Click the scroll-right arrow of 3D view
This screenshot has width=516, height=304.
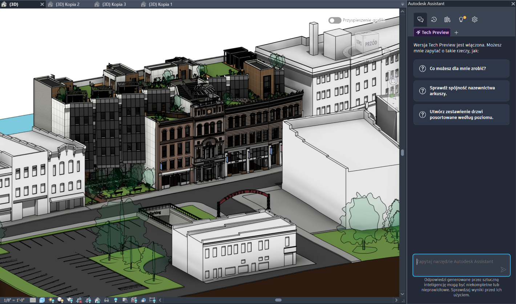tap(396, 300)
